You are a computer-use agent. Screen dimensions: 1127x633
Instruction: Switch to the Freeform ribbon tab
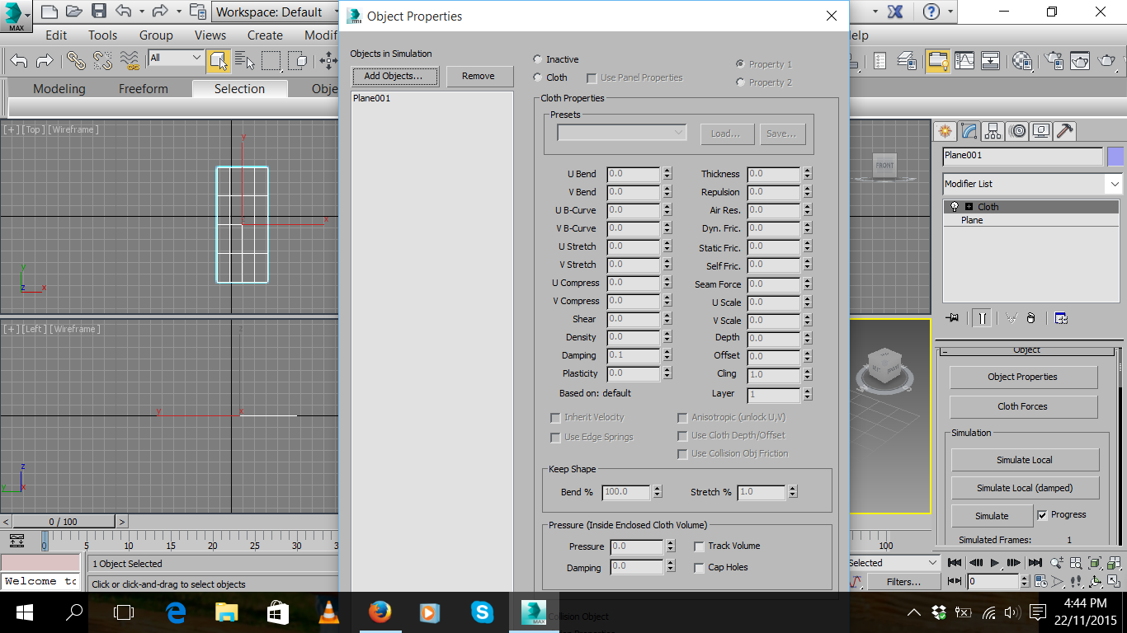(143, 89)
